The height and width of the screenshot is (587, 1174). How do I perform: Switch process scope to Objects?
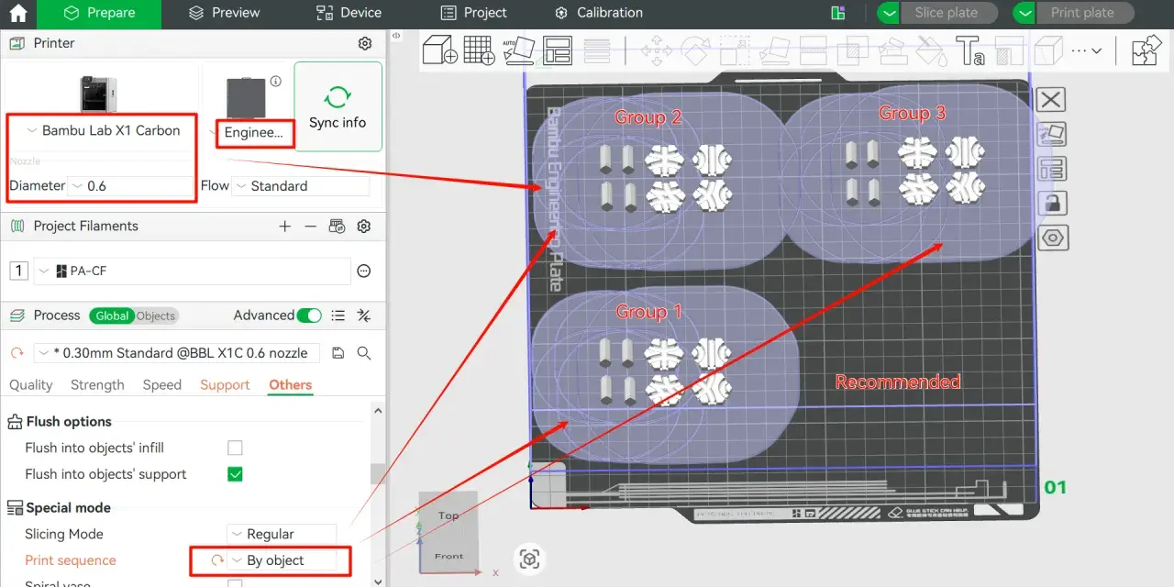(x=155, y=316)
